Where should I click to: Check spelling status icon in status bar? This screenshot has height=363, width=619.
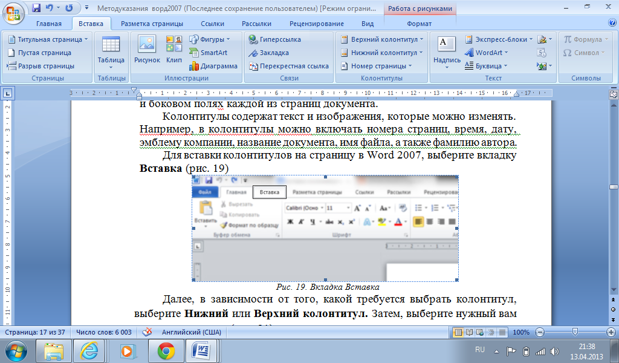click(147, 332)
